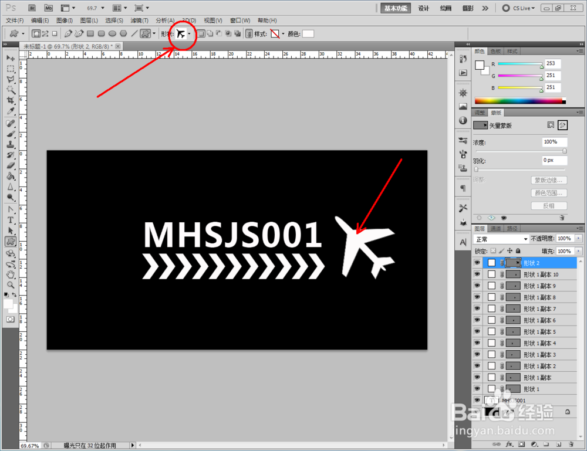This screenshot has height=451, width=587.
Task: Open the fill slider arrow 填充
Action: pos(578,251)
